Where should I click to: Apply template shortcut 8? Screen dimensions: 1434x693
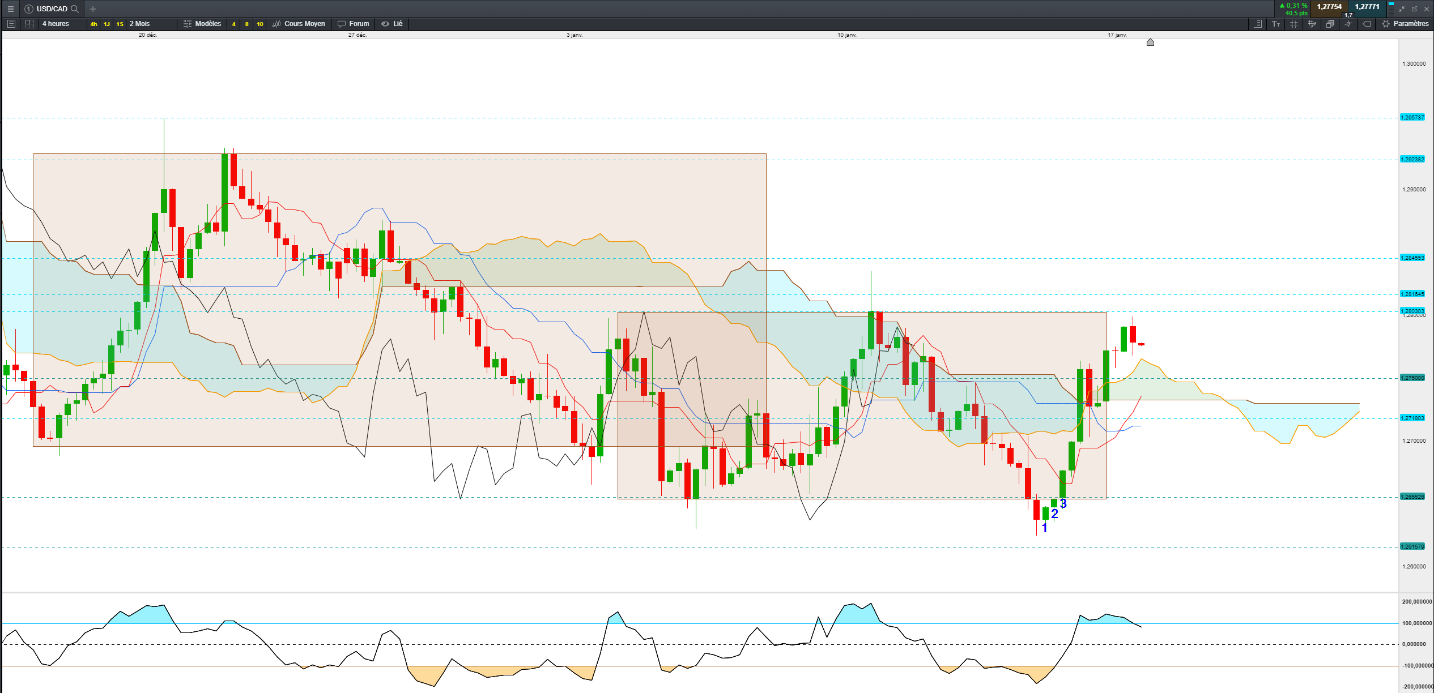tap(246, 24)
